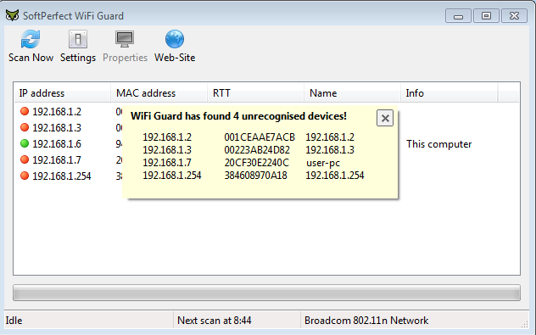Click the Properties monitor icon

click(x=125, y=39)
